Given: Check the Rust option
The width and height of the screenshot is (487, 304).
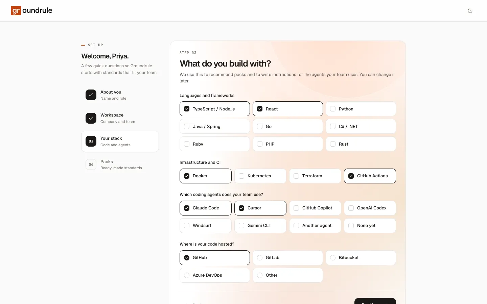Looking at the screenshot, I should (361, 144).
